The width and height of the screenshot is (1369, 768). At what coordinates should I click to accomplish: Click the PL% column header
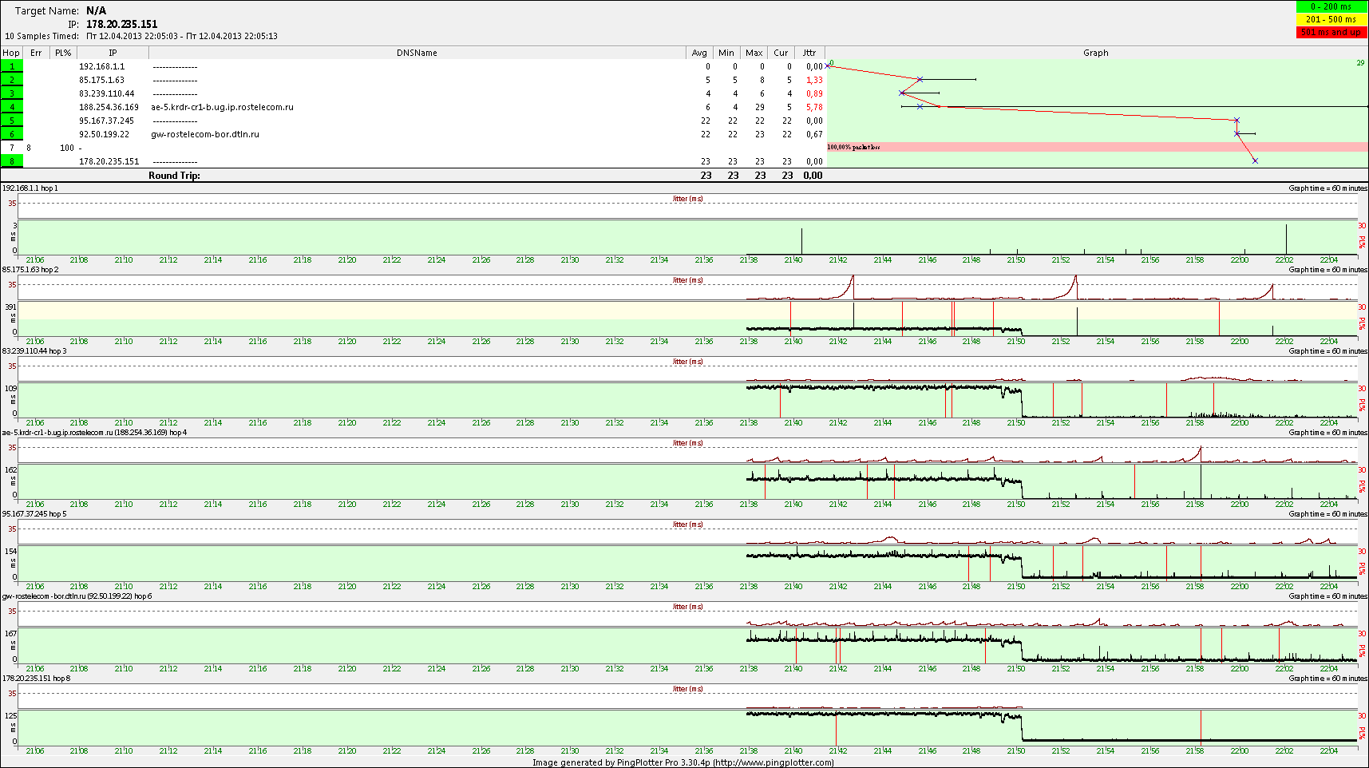(x=63, y=53)
